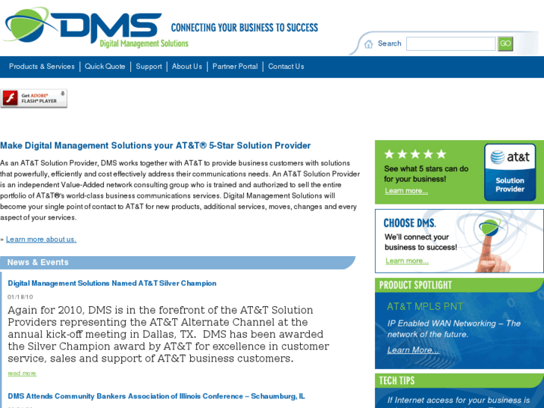Click the 'read more' link under Silver Champion
This screenshot has height=408, width=544.
pyautogui.click(x=22, y=374)
